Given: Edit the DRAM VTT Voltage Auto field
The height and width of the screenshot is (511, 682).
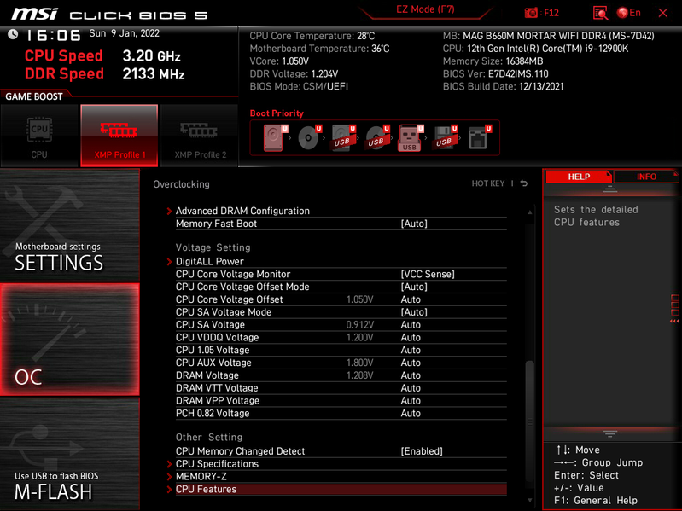Looking at the screenshot, I should click(411, 387).
